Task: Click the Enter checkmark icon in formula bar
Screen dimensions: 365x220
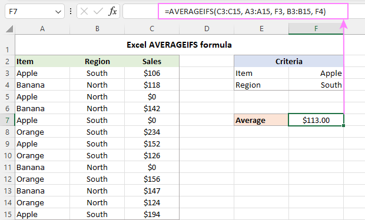Action: coord(98,11)
